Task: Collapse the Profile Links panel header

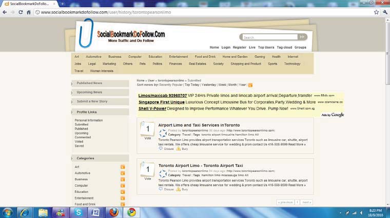Action: 87,112
